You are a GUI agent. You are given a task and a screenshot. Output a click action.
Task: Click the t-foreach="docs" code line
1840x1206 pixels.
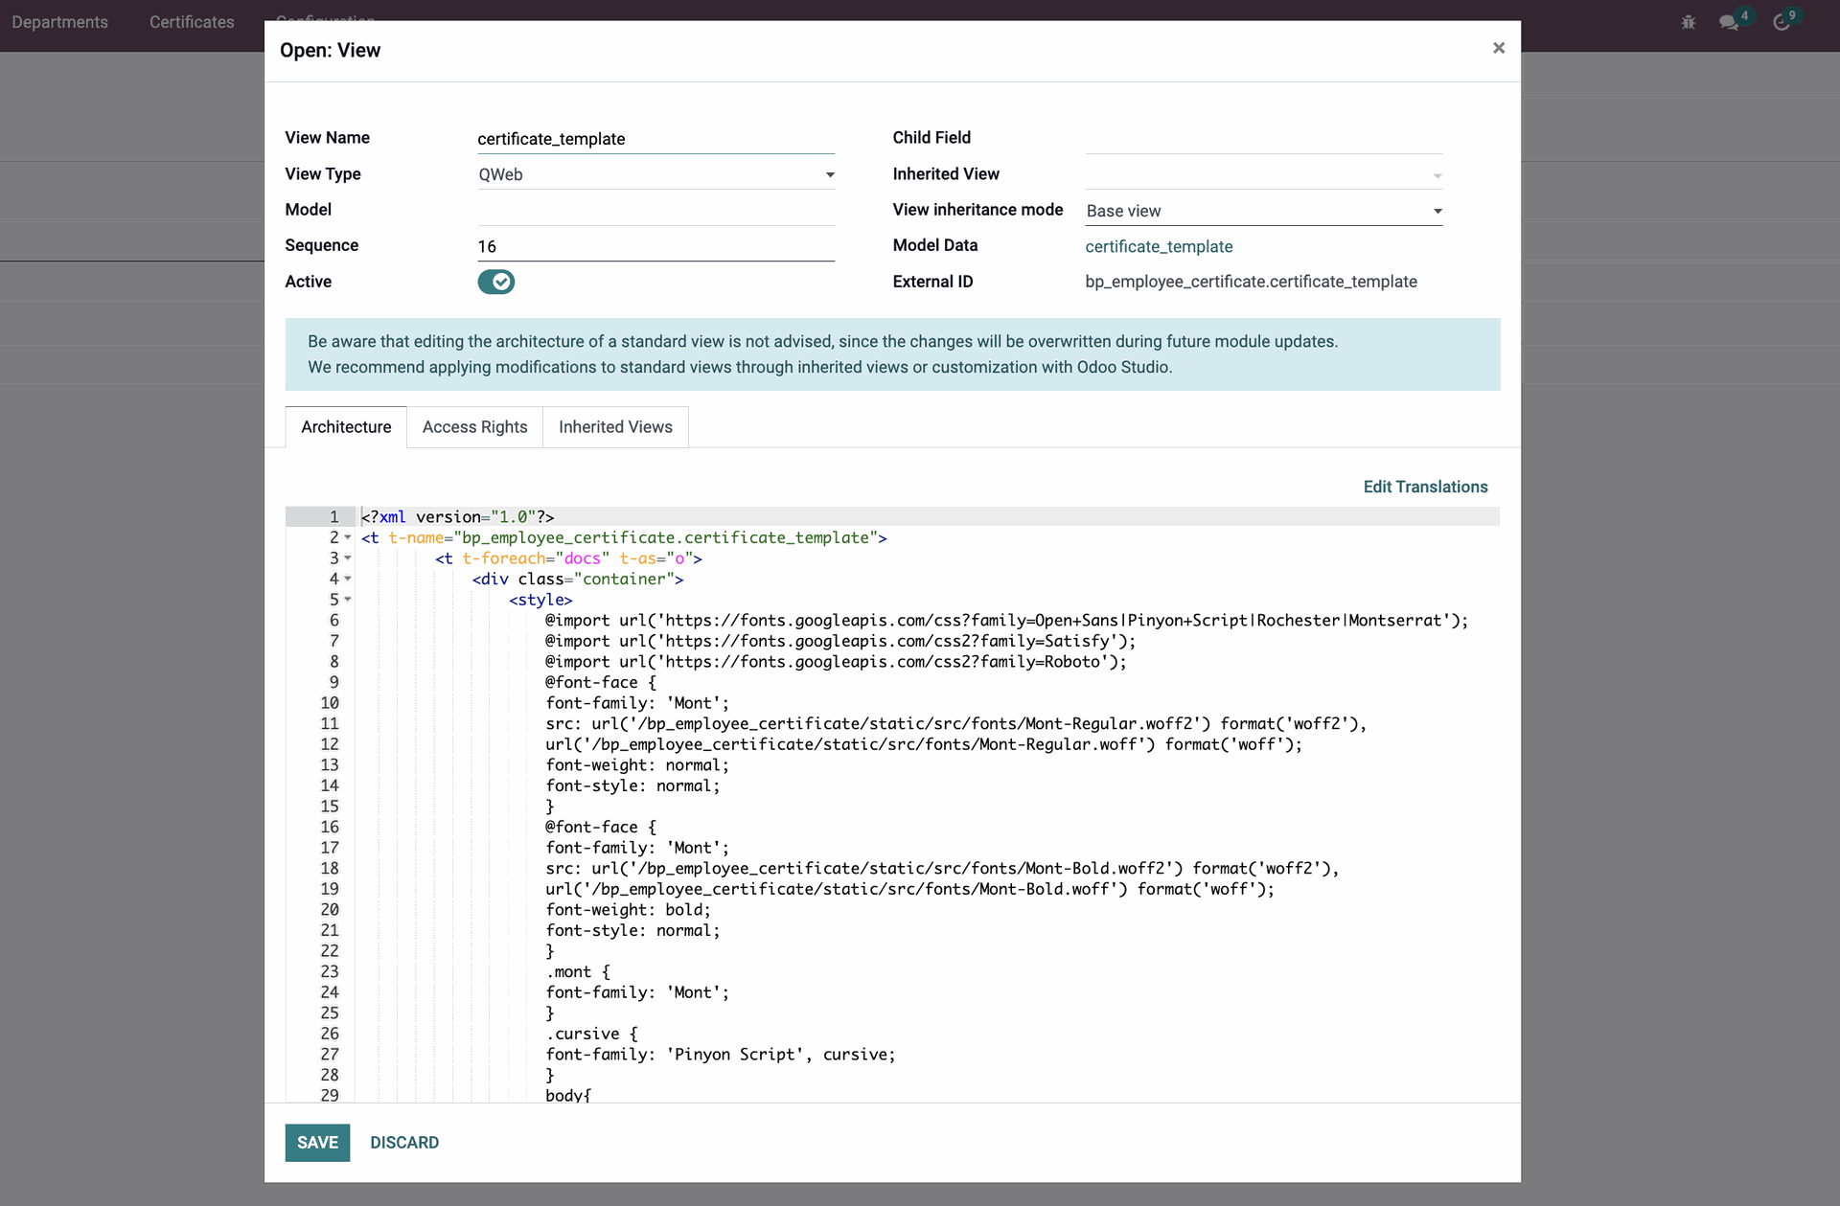point(568,558)
